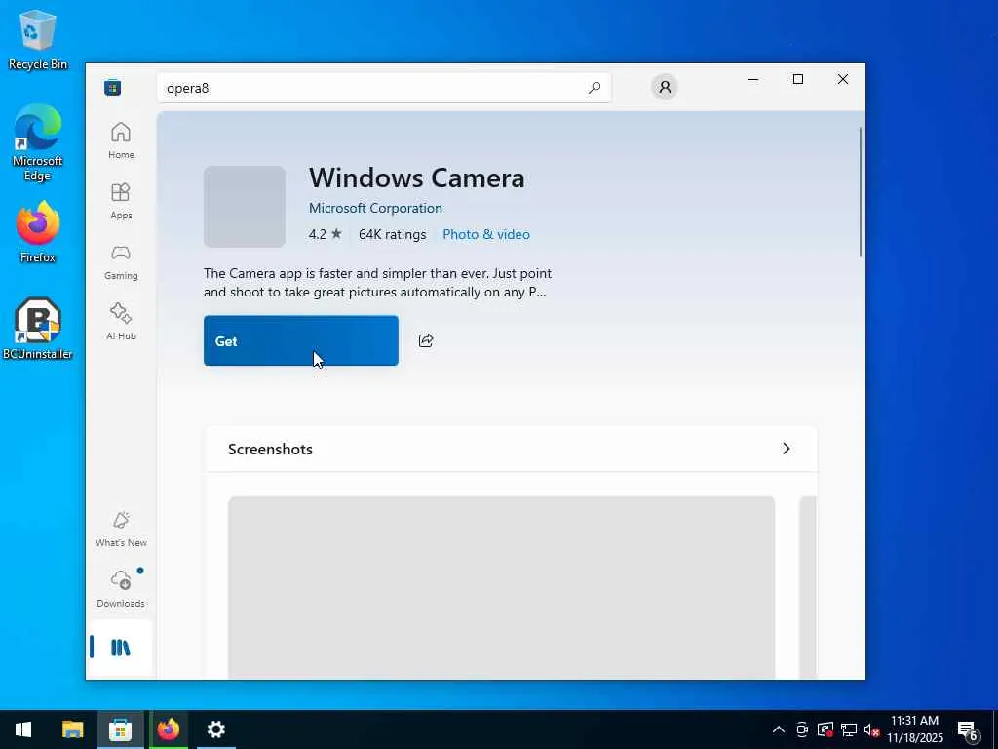Open the notification action center
Screen dimensions: 998x749
[x=968, y=729]
